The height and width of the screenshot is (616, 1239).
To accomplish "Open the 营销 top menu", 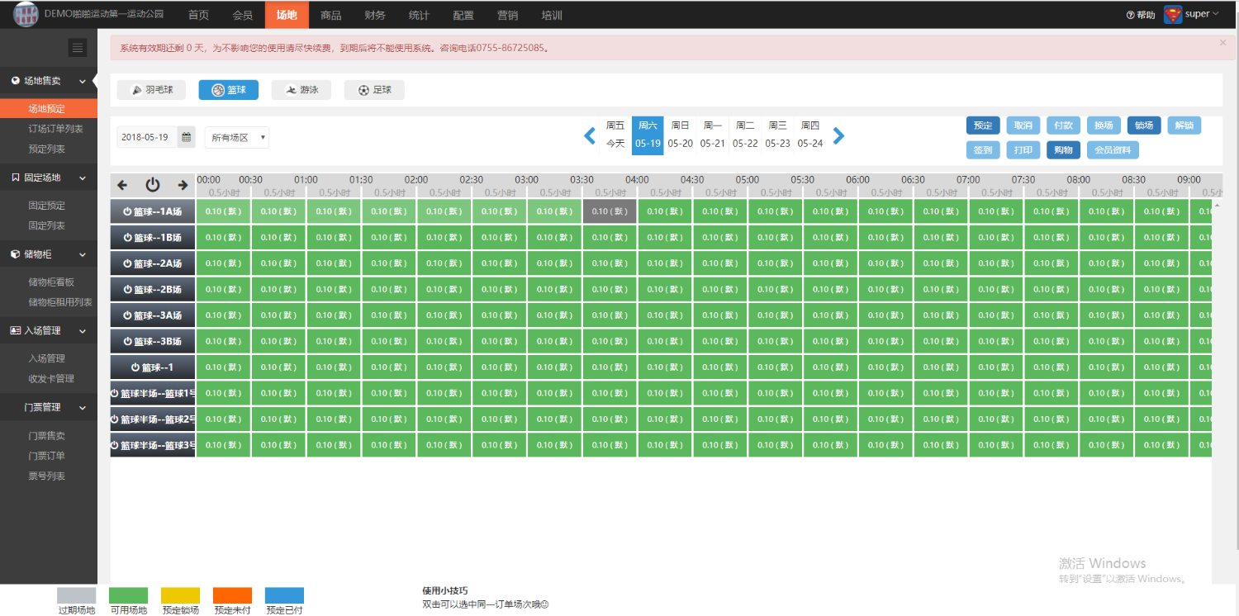I will [508, 15].
